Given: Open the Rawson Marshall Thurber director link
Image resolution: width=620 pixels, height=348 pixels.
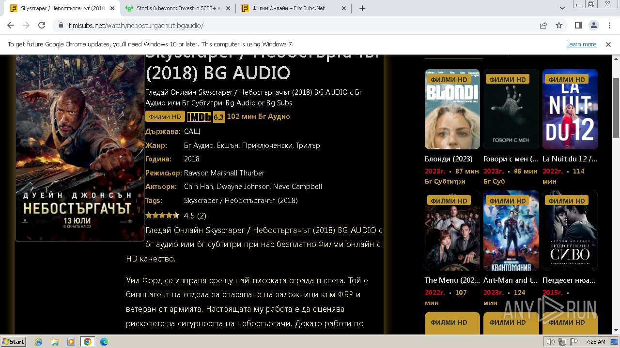Looking at the screenshot, I should point(224,173).
